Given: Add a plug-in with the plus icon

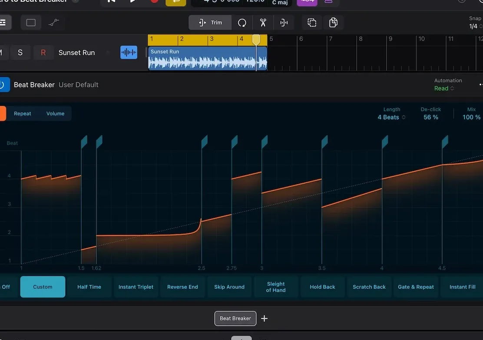Looking at the screenshot, I should tap(264, 318).
